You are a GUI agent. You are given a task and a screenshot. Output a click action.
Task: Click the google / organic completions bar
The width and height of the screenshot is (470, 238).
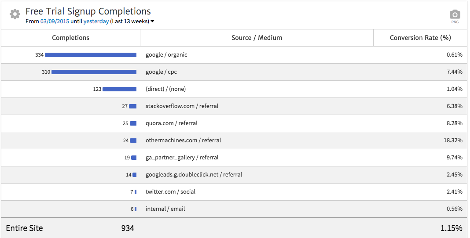click(91, 55)
